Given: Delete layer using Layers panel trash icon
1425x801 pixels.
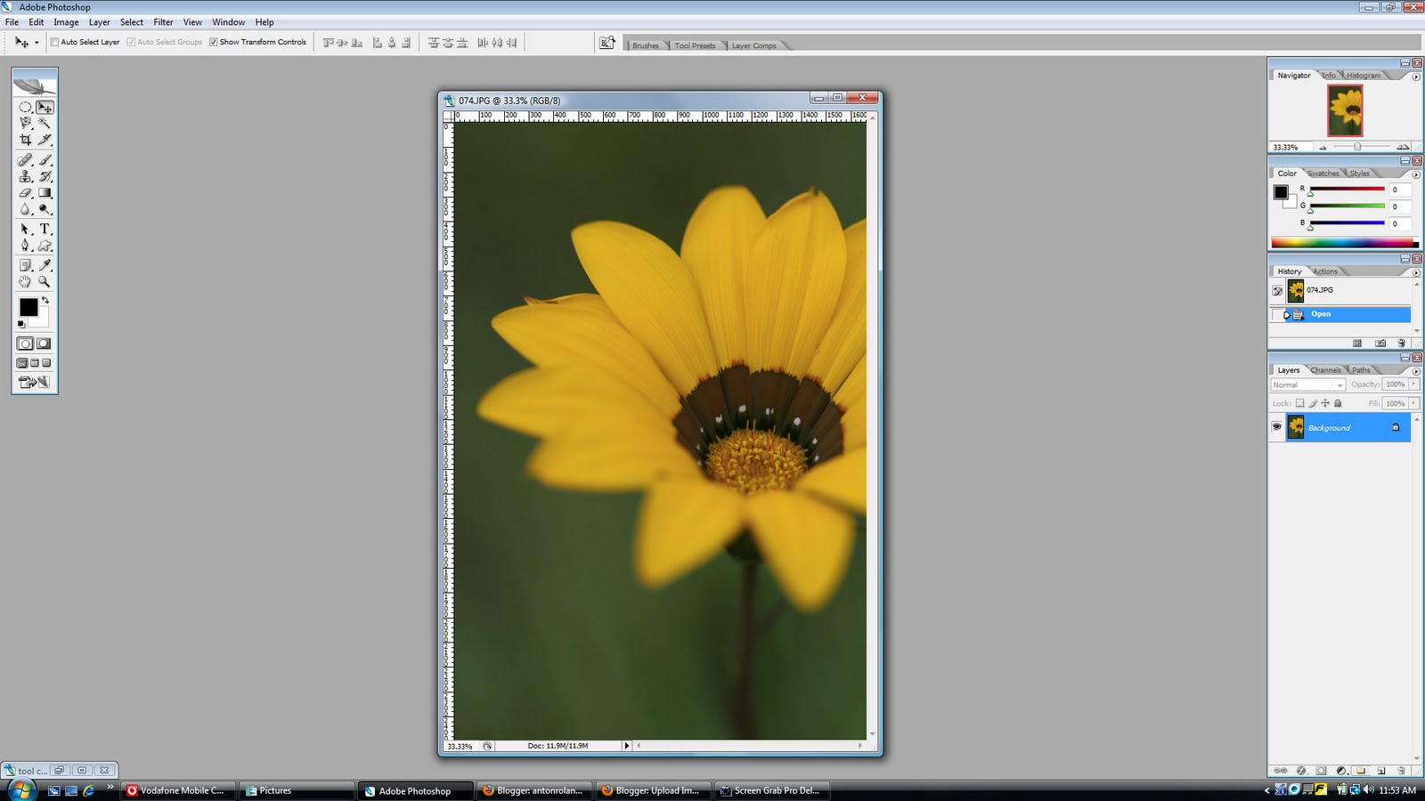Looking at the screenshot, I should (1401, 771).
